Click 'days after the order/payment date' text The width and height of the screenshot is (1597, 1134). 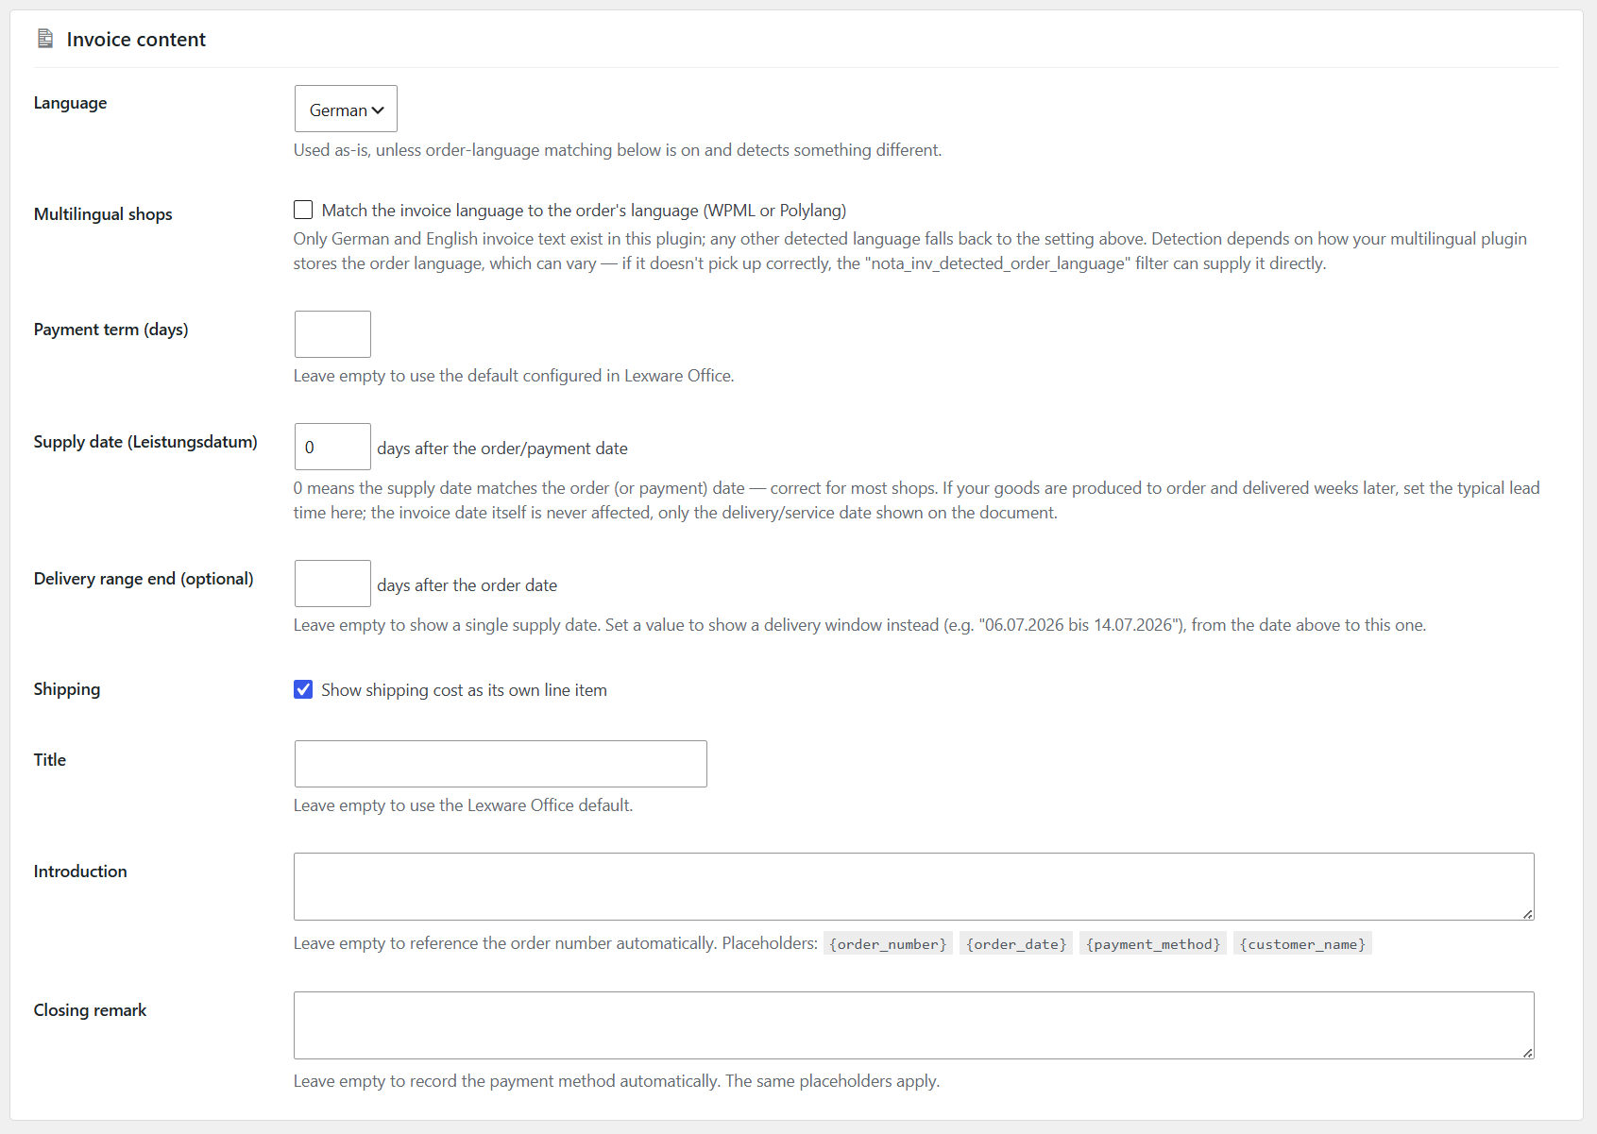(502, 449)
